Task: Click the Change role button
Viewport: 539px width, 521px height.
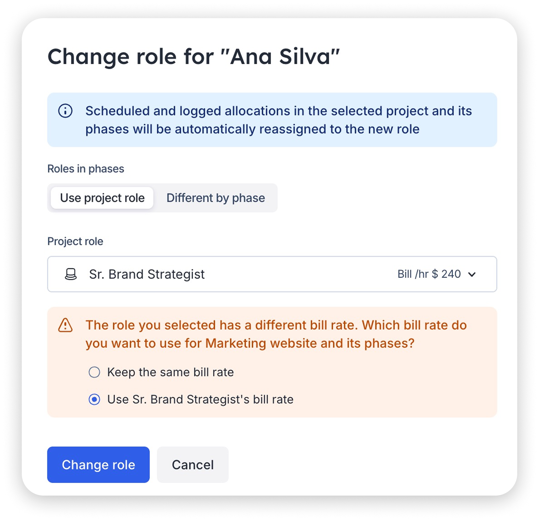Action: point(98,465)
